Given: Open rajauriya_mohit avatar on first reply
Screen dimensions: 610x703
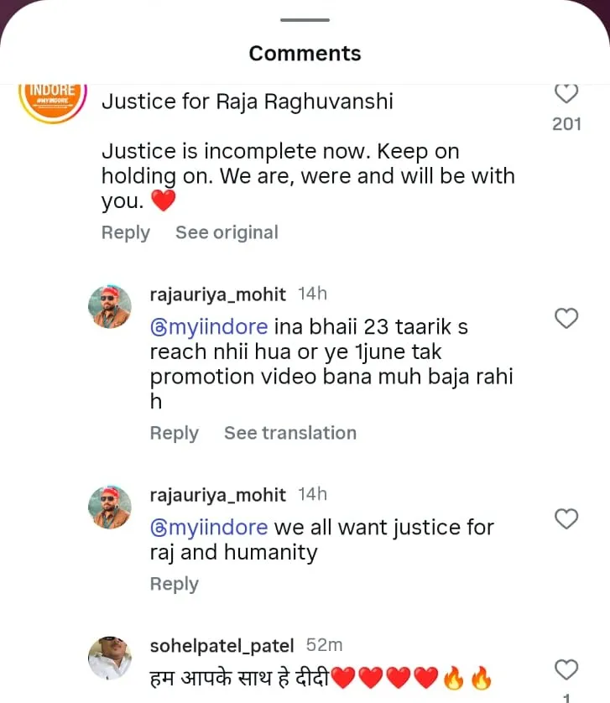Looking at the screenshot, I should 110,306.
